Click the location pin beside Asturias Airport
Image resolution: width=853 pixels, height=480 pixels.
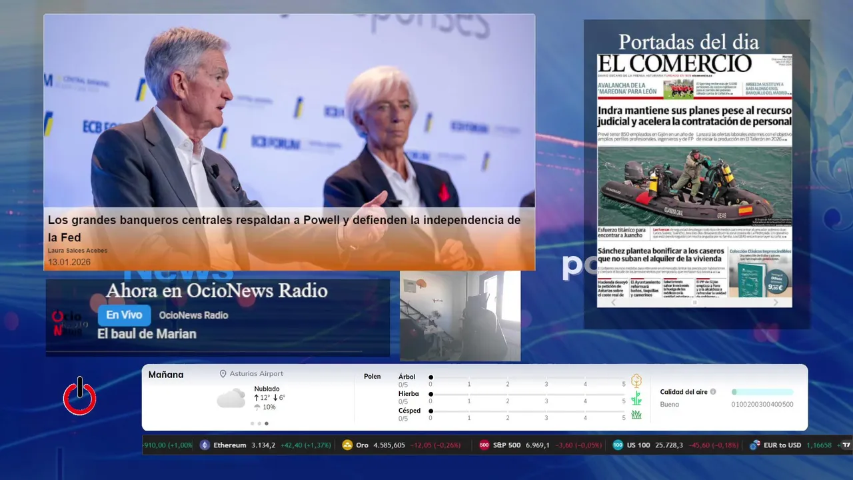tap(223, 374)
